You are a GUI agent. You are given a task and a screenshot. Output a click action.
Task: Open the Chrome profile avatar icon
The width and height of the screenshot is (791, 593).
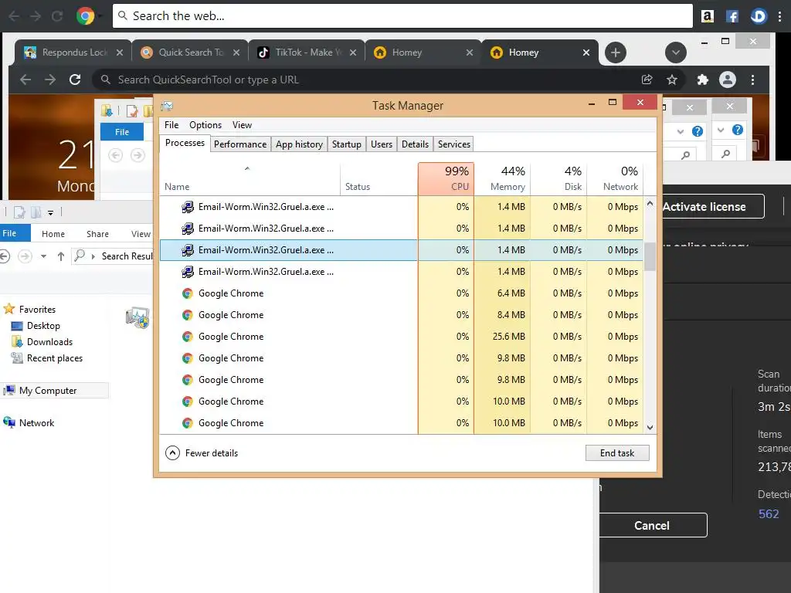pyautogui.click(x=728, y=80)
